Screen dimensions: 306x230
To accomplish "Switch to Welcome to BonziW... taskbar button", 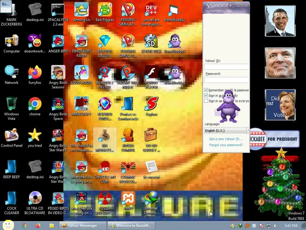I will (131, 226).
